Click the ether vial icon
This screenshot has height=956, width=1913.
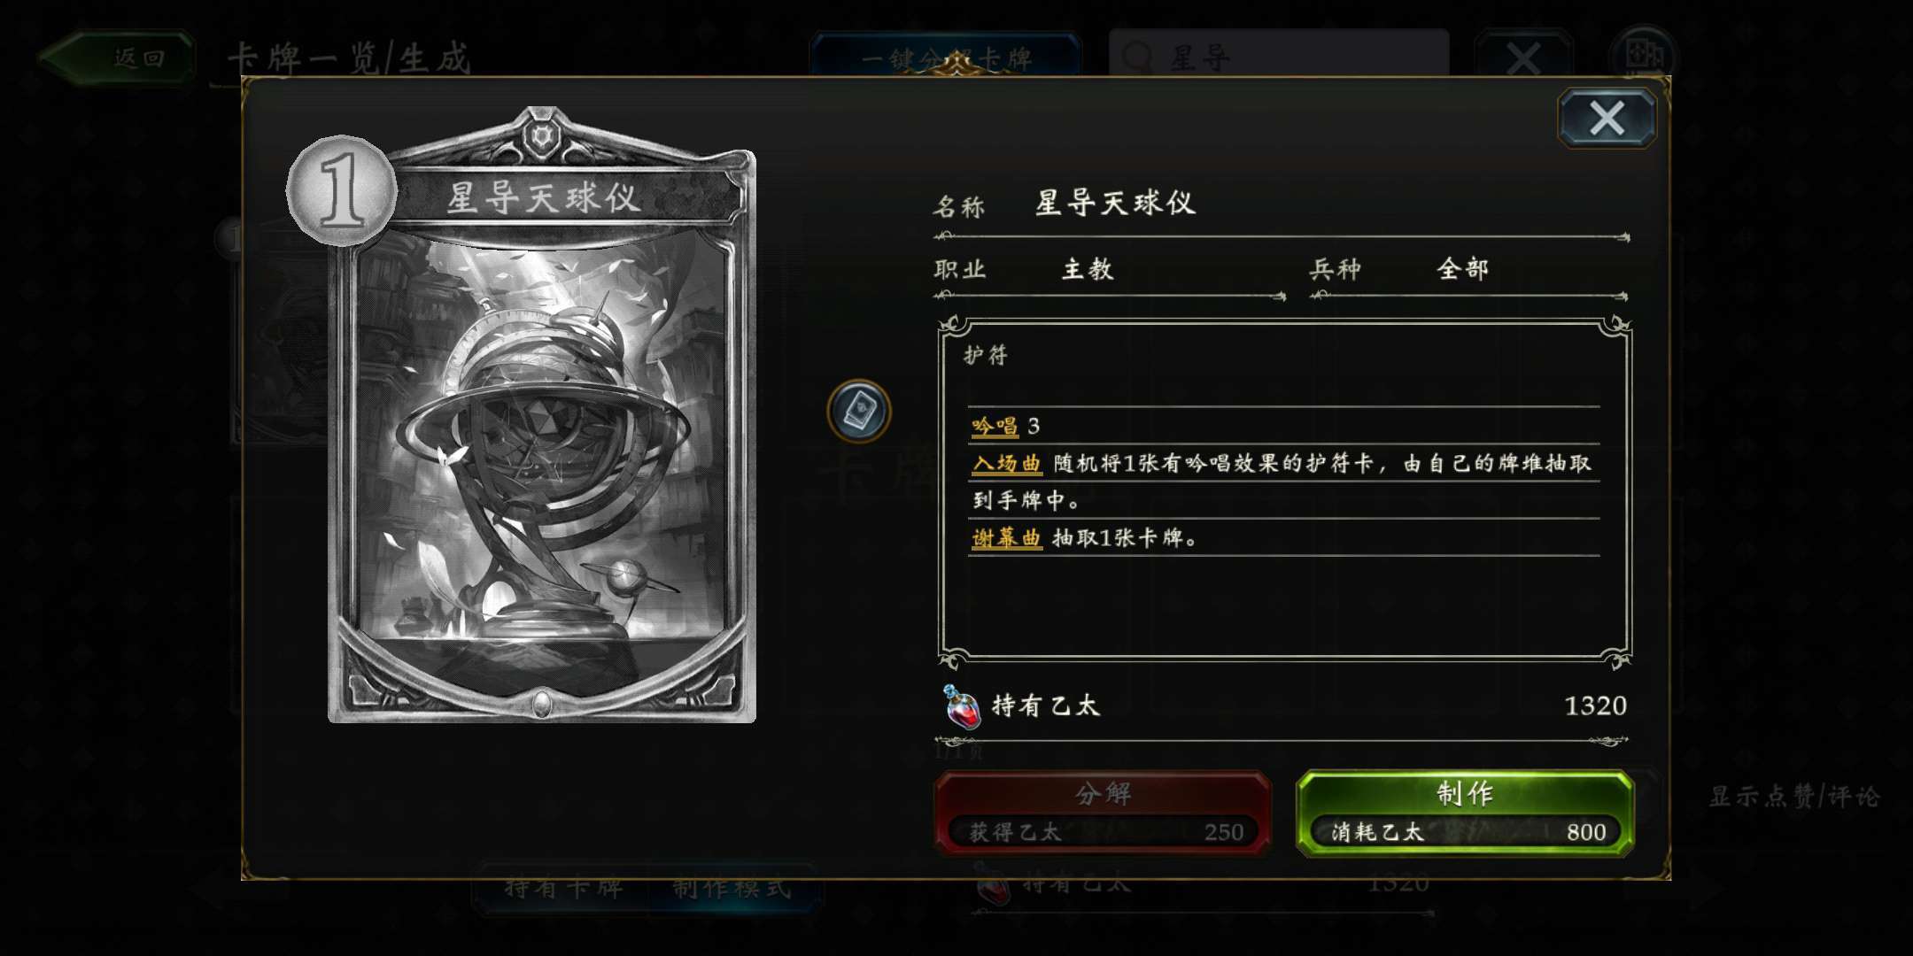962,706
